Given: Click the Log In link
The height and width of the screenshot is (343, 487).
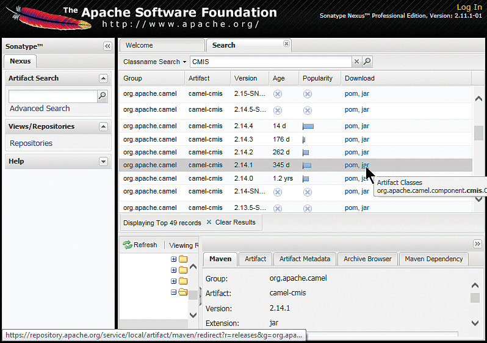Looking at the screenshot, I should coord(469,7).
